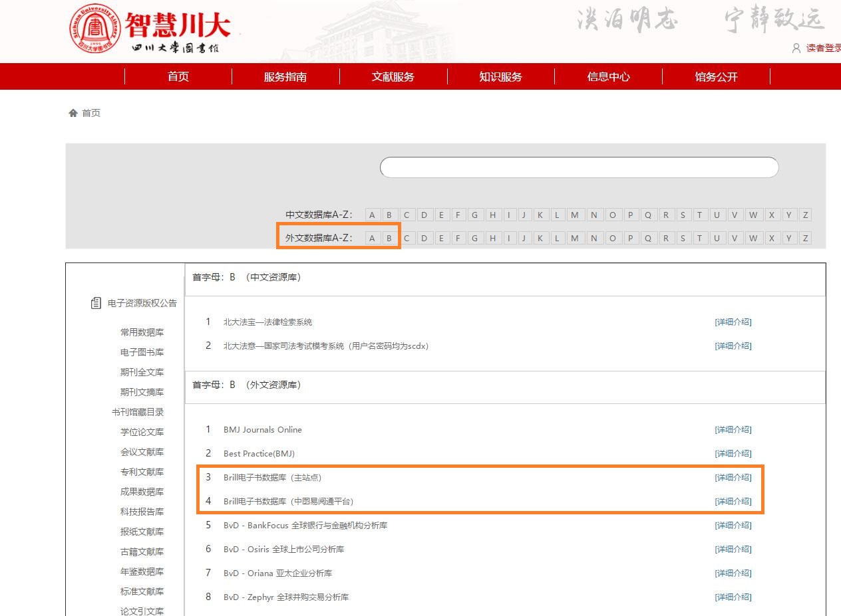Click the 首页 breadcrumb link
841x616 pixels.
(x=91, y=113)
